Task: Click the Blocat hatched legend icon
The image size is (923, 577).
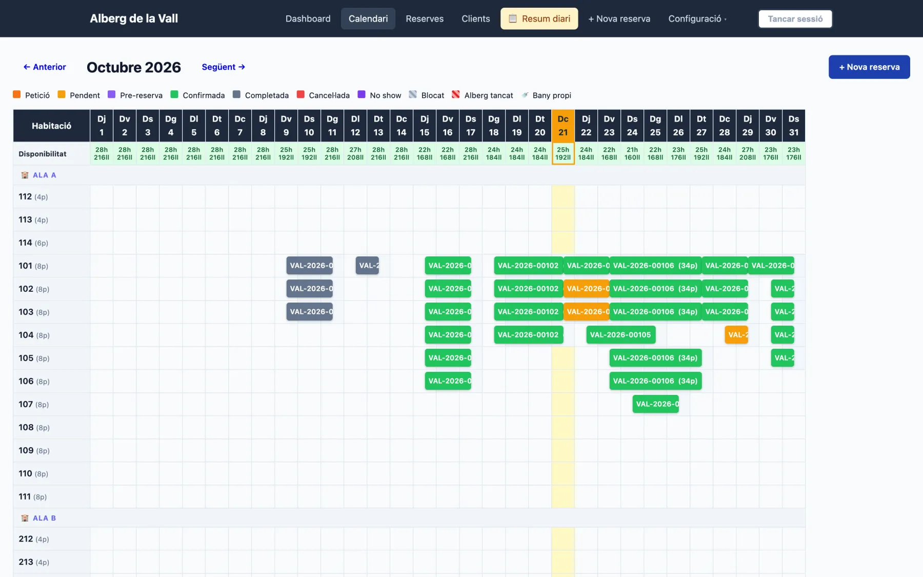Action: pyautogui.click(x=412, y=94)
